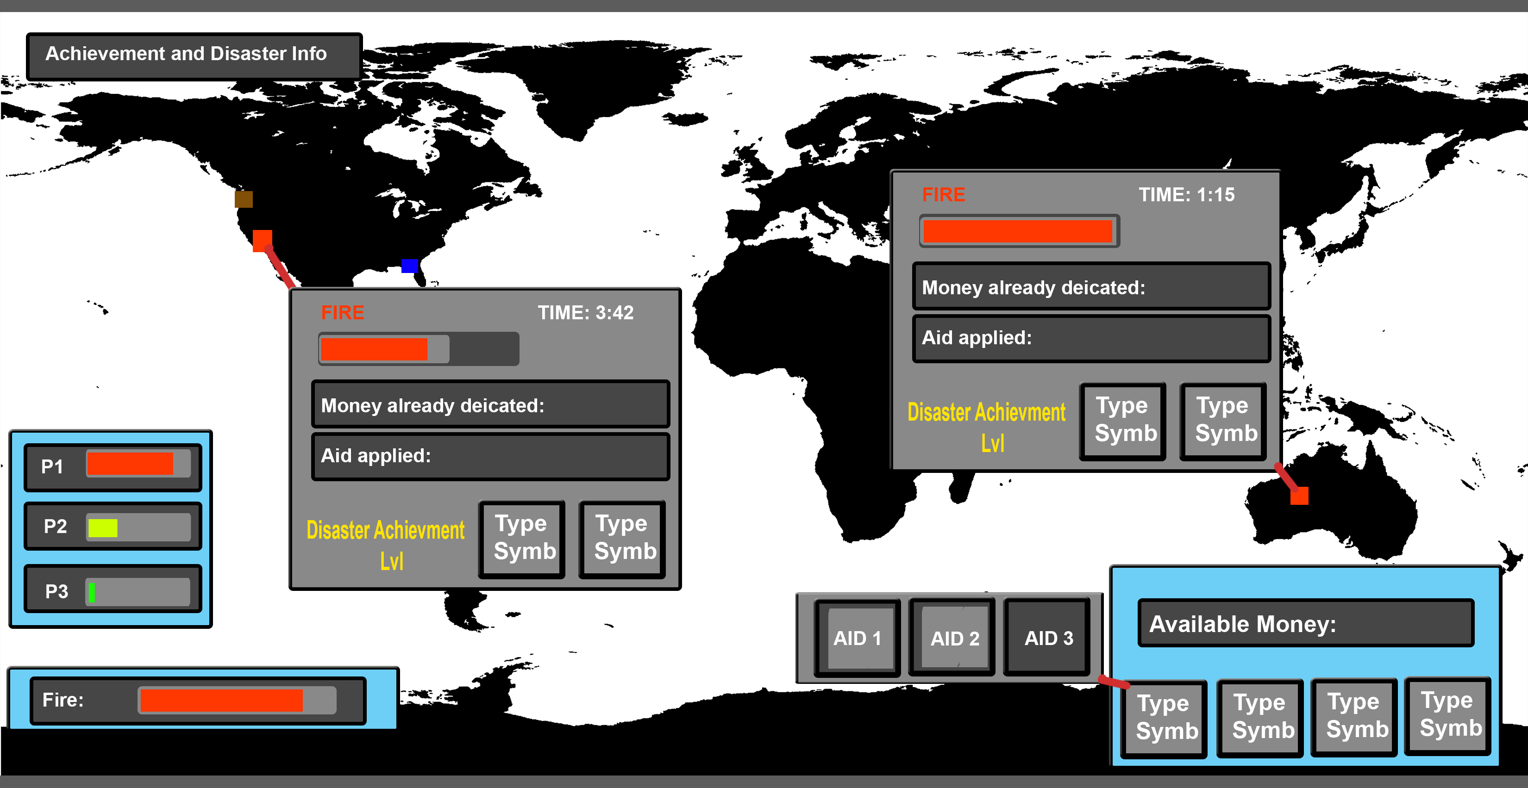Click first Type Symb in money panel
This screenshot has width=1528, height=788.
coord(1165,718)
